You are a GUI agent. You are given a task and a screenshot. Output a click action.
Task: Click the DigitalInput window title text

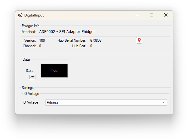34,15
